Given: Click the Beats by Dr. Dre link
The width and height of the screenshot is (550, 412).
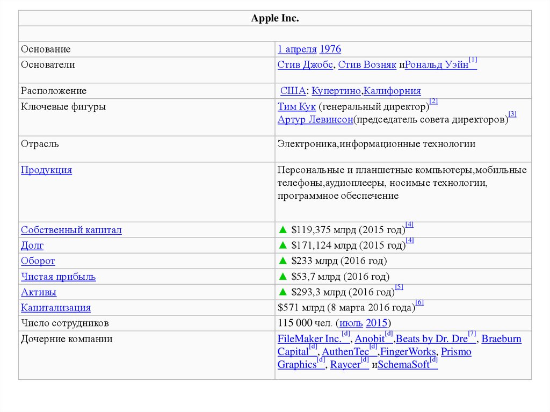Looking at the screenshot, I should tap(432, 339).
